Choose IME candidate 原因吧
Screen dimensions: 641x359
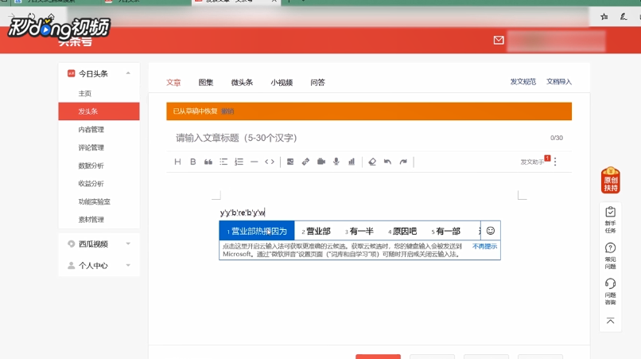[x=402, y=231]
